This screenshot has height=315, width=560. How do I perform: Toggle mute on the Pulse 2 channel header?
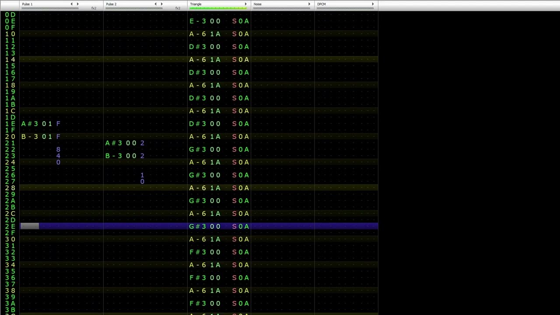111,4
